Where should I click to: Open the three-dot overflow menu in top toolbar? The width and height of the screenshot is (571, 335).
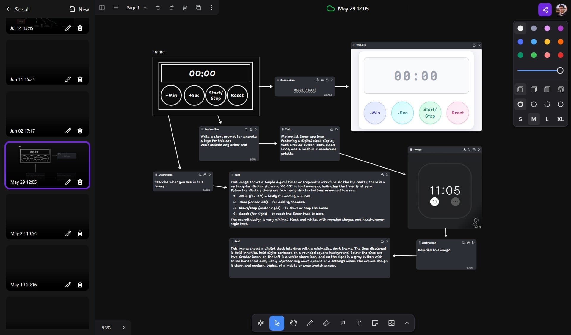(x=211, y=7)
